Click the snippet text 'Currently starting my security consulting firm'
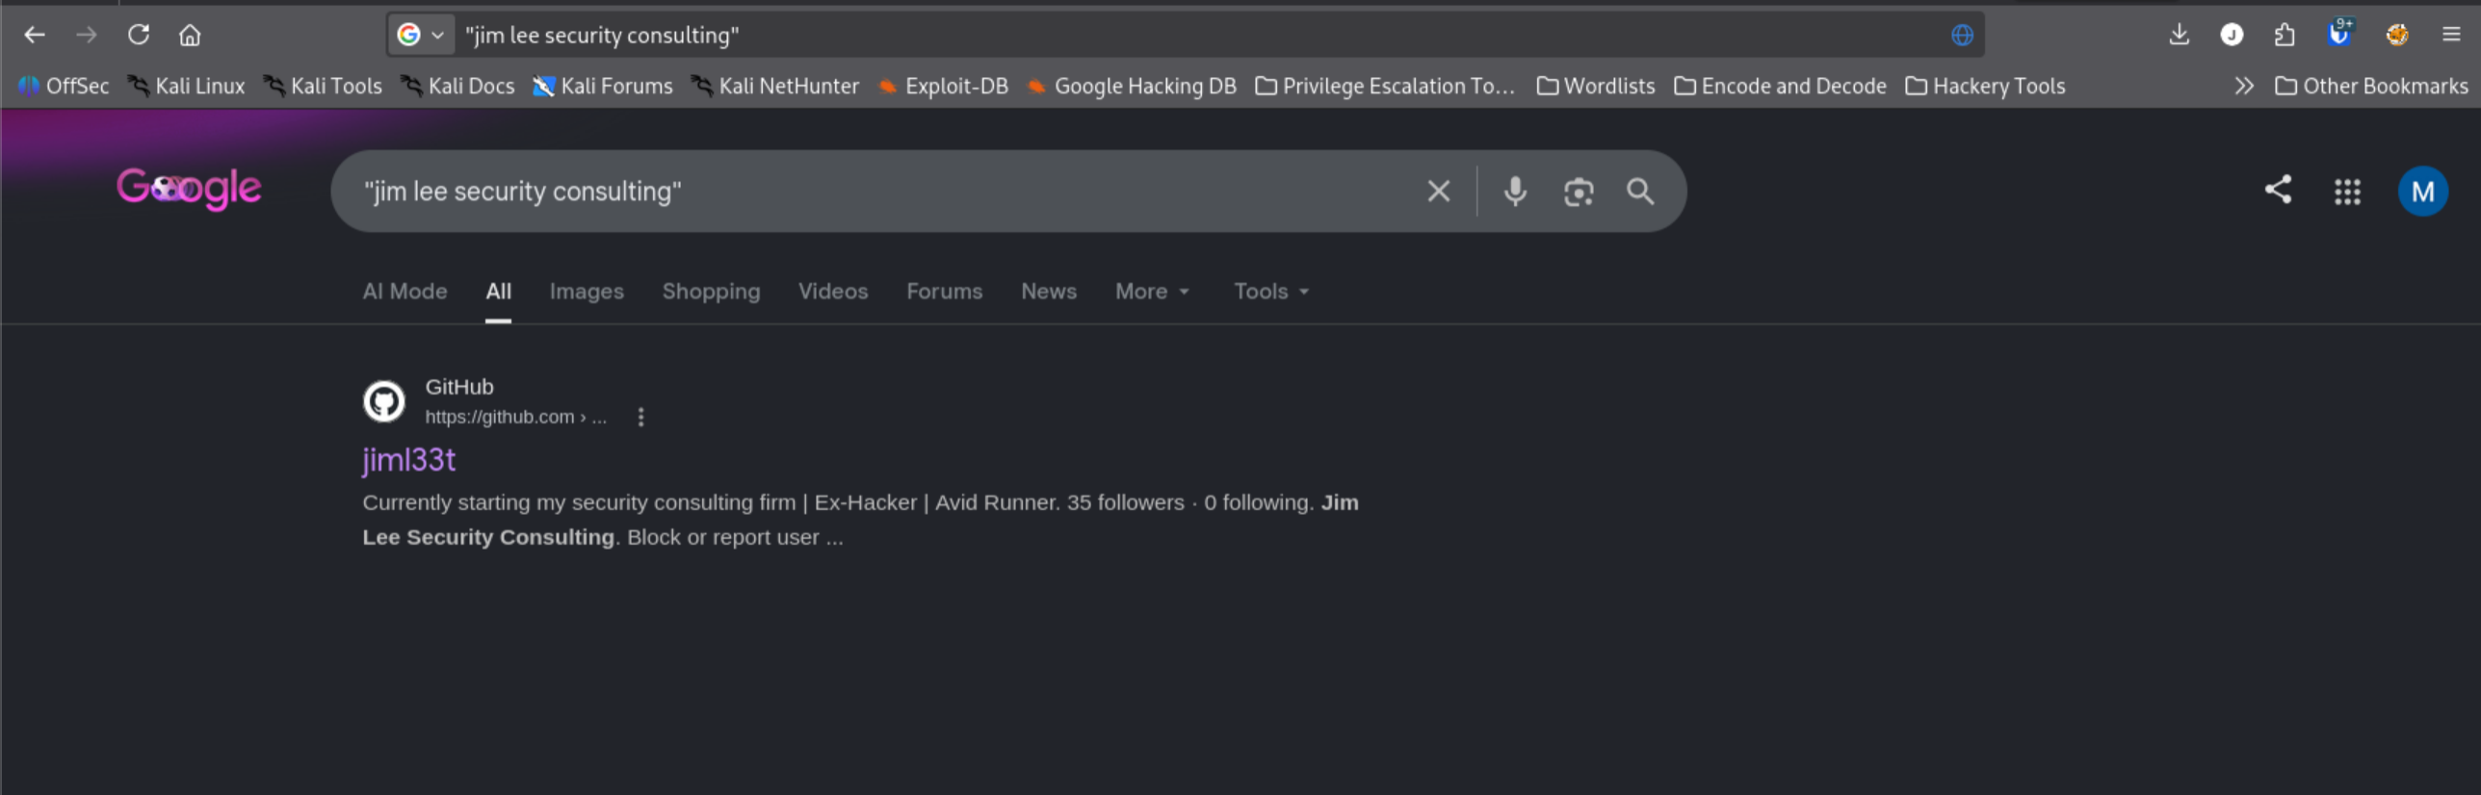 point(579,502)
